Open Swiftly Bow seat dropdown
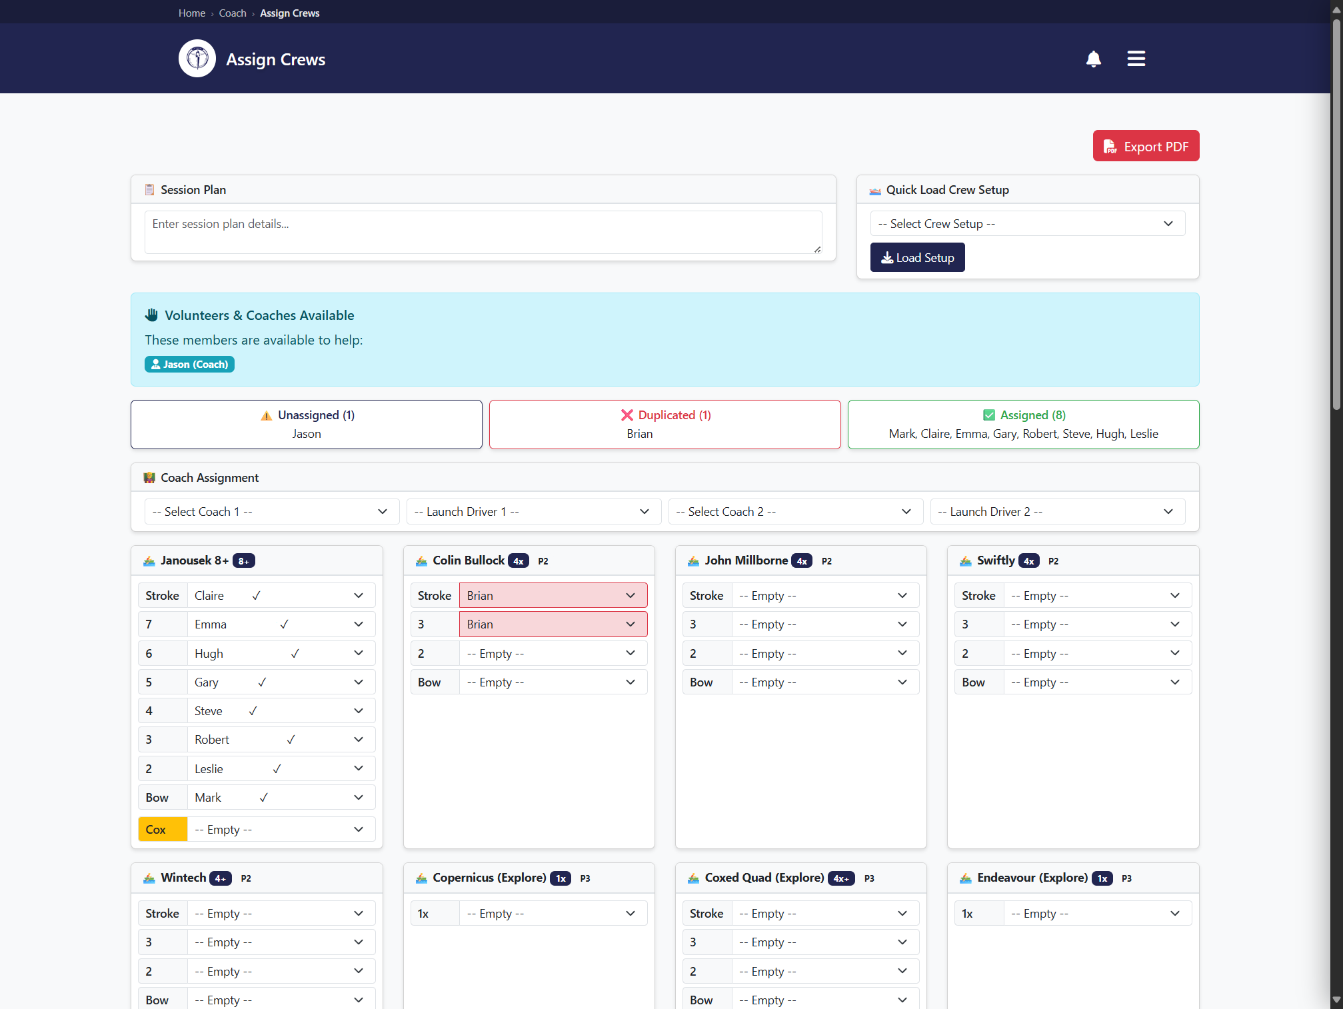This screenshot has height=1009, width=1343. [1098, 682]
